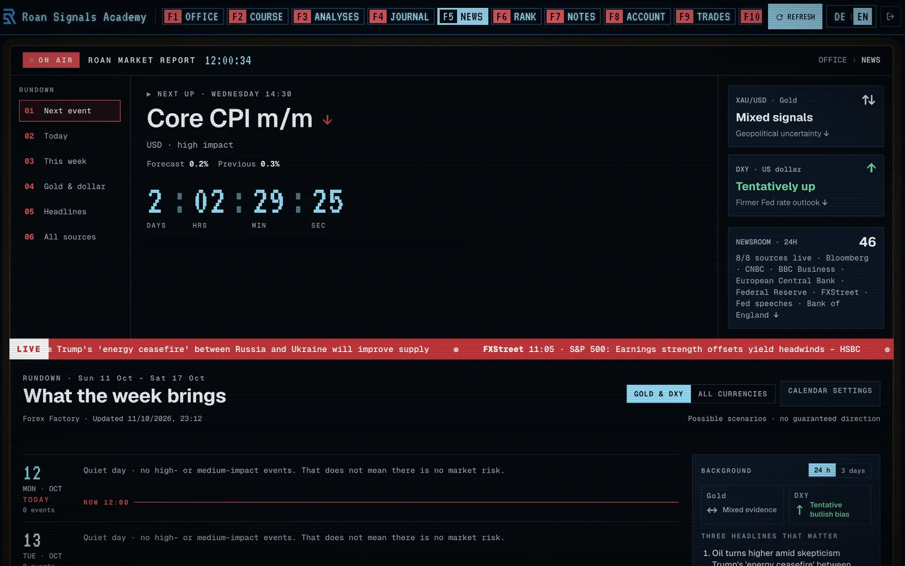Open the F10 tab
The width and height of the screenshot is (905, 566).
pos(751,17)
